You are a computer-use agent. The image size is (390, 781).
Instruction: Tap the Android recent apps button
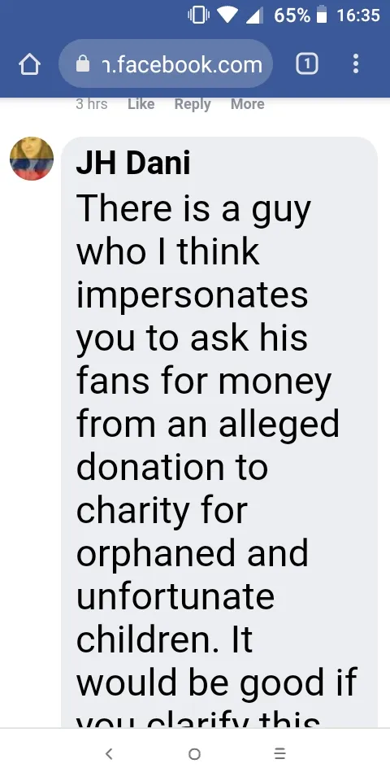[280, 753]
